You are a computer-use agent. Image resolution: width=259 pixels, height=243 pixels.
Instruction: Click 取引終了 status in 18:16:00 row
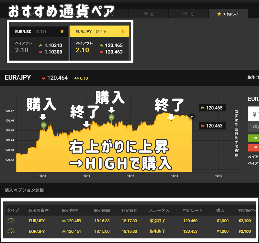157,231
